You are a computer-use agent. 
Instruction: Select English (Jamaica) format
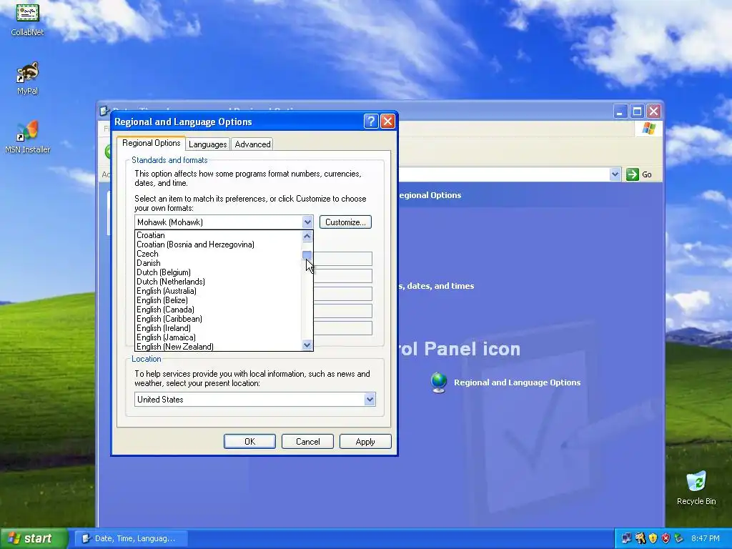tap(218, 338)
